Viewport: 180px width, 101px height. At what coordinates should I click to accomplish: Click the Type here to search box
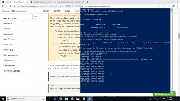(x=26, y=98)
